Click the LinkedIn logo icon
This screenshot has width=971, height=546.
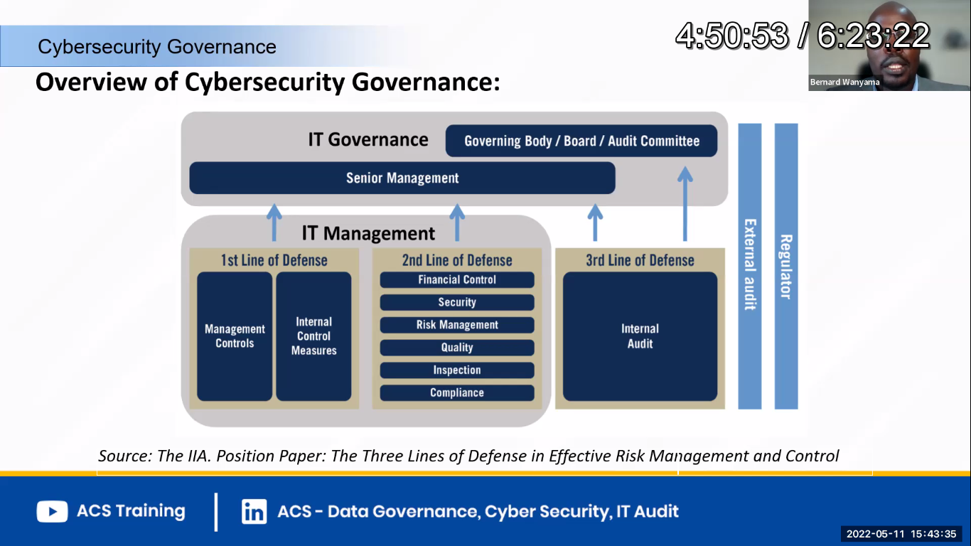point(254,511)
